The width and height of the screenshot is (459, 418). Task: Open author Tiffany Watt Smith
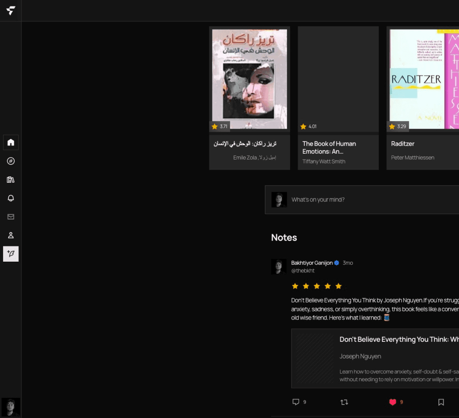pyautogui.click(x=324, y=161)
